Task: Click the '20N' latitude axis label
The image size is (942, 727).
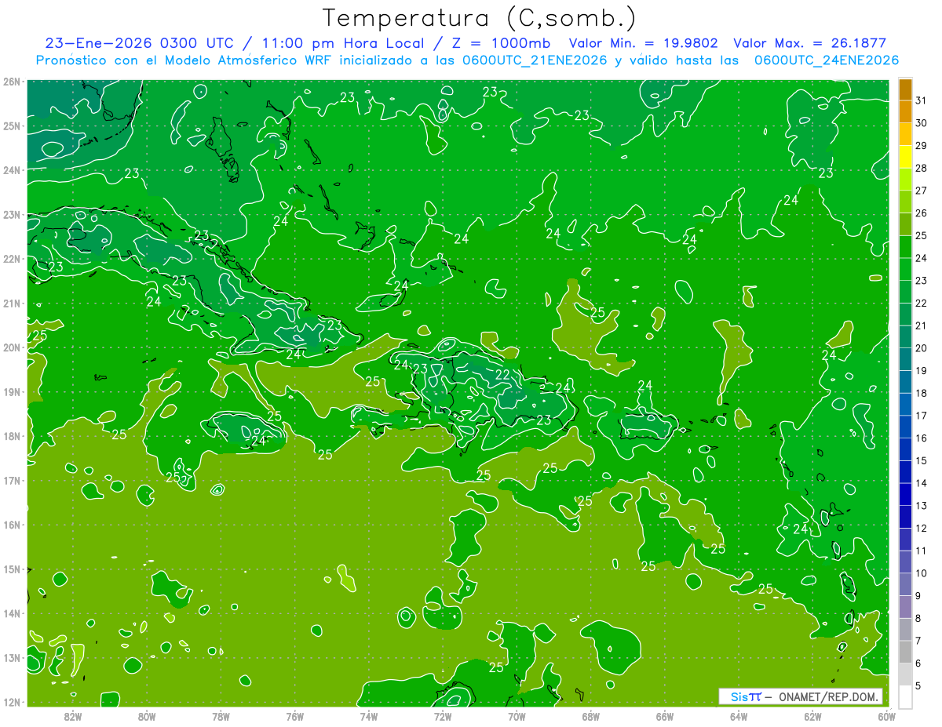Action: pos(11,347)
